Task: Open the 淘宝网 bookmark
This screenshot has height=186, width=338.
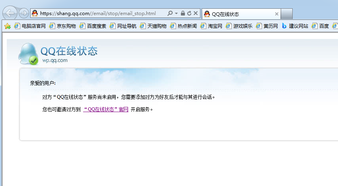Action: pos(211,26)
